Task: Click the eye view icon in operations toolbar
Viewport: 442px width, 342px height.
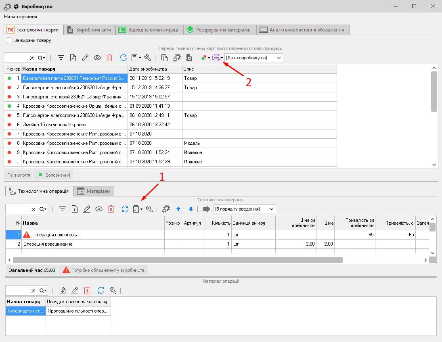Action: click(99, 209)
